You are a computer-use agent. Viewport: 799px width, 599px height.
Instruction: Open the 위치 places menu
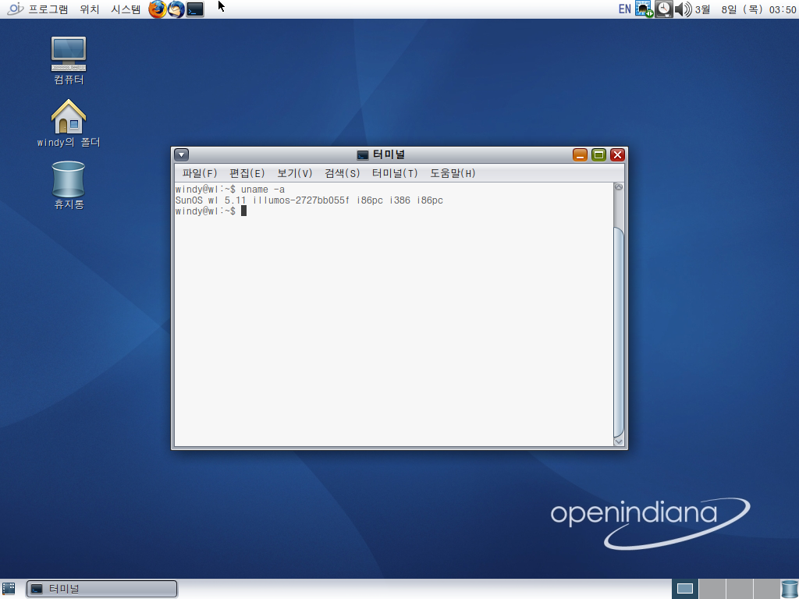[90, 9]
